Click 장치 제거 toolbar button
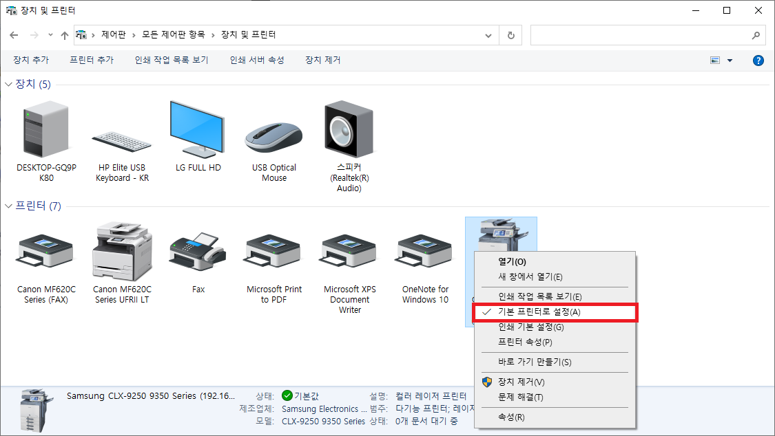 pos(323,60)
